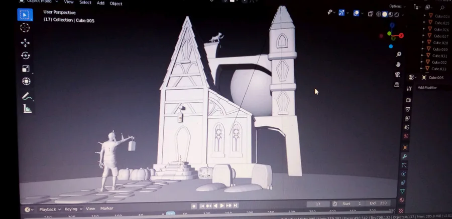Open the shading options dropdown arrow

[403, 15]
